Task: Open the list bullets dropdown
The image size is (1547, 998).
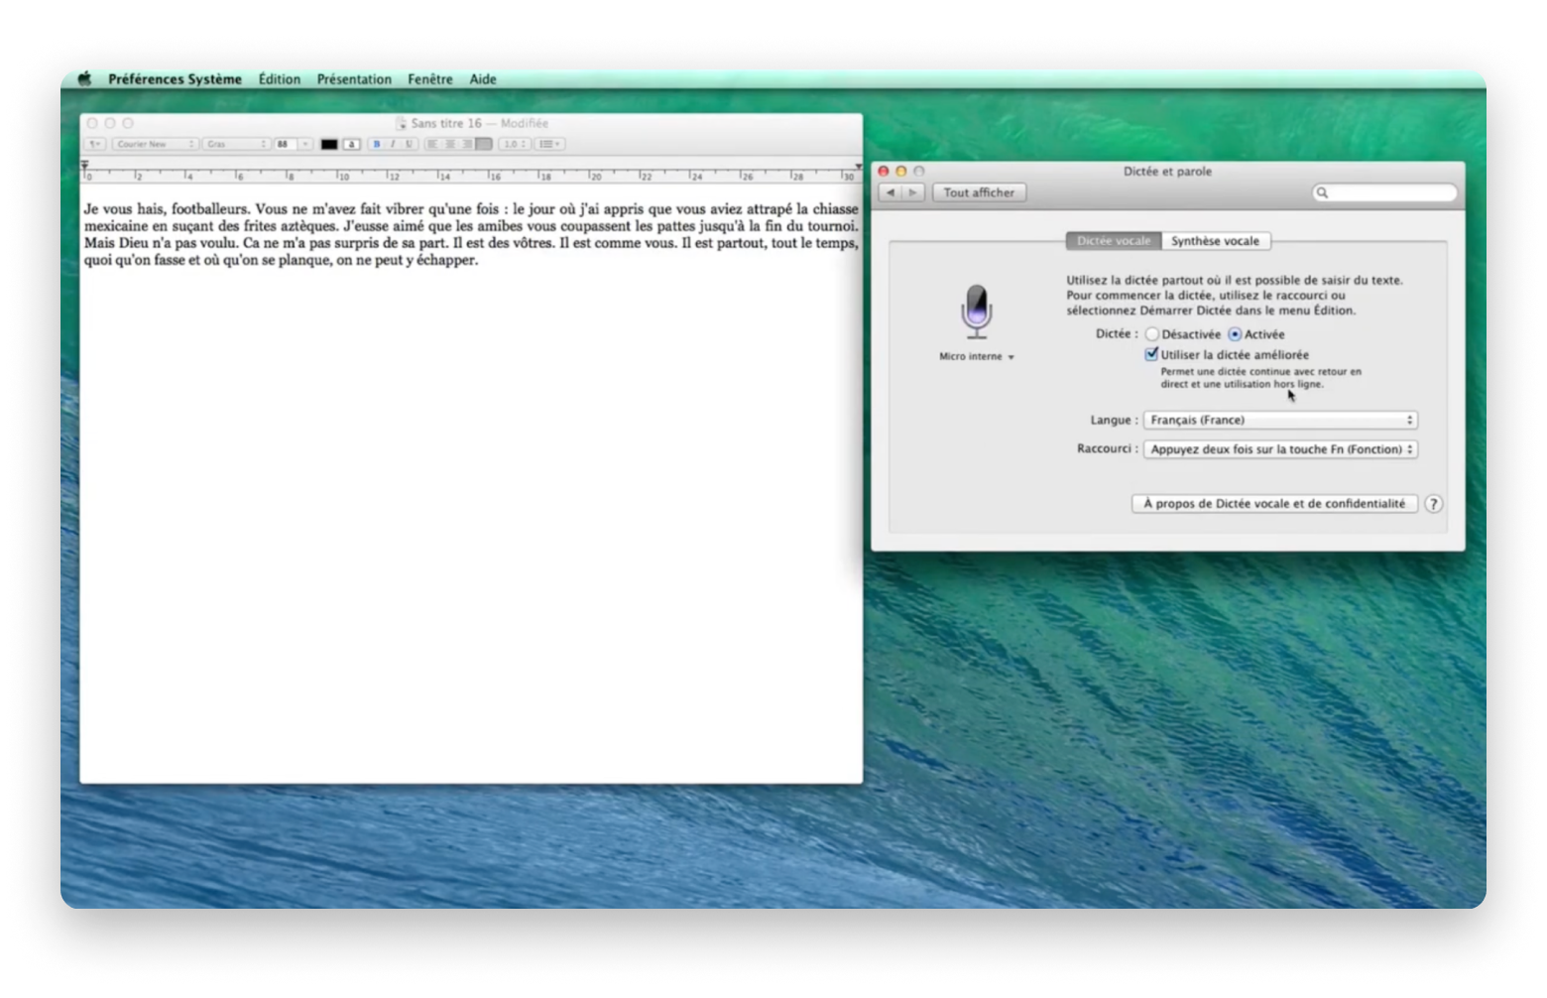Action: (549, 144)
